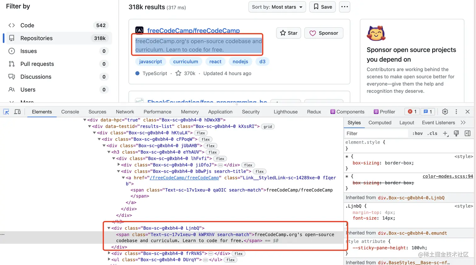Select the Code filter icon
This screenshot has height=265, width=476.
(x=12, y=25)
